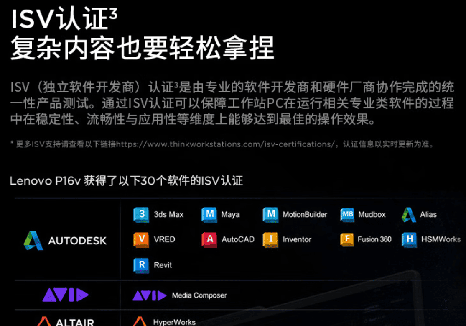The image size is (466, 326).
Task: Click the large Avid brand logo
Action: coord(65,295)
